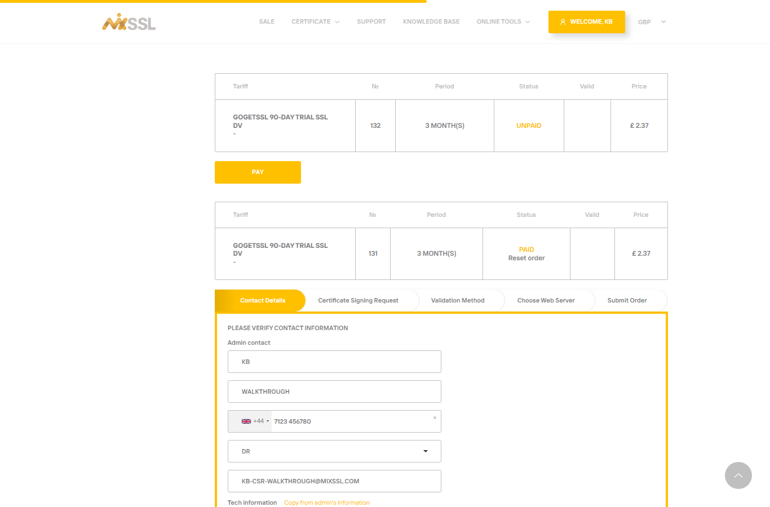
Task: Click the Admin contact label
Action: coord(249,343)
